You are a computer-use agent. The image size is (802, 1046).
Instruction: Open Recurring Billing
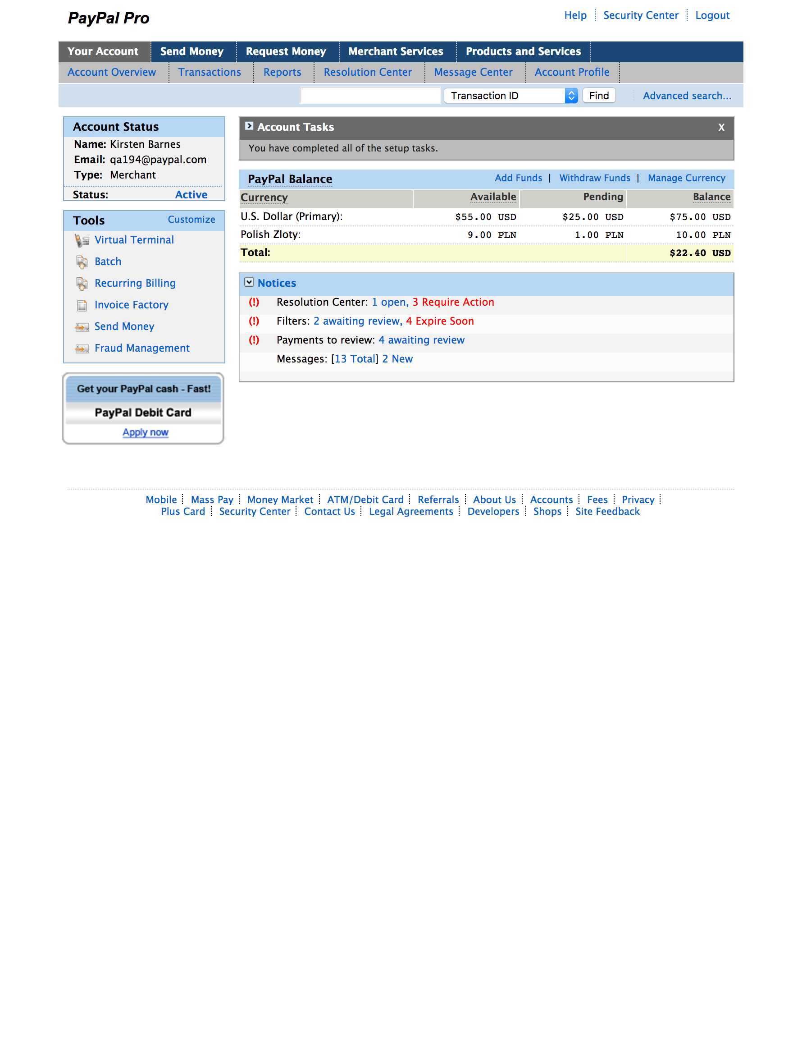click(135, 283)
